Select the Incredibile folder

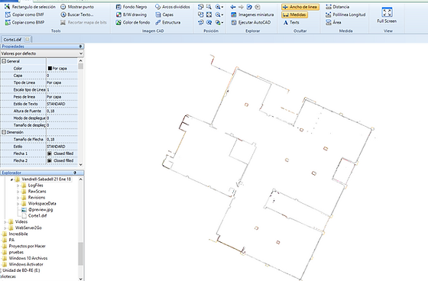[15, 234]
